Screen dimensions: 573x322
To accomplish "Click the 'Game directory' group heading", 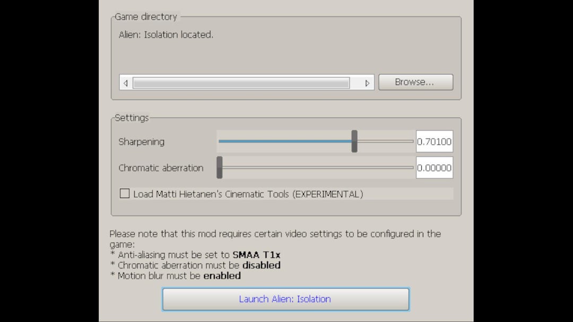I will 145,16.
